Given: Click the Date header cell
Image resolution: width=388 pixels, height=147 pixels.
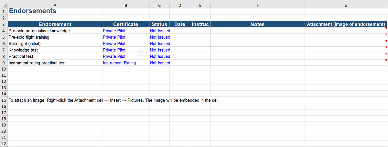Looking at the screenshot, I should [180, 24].
